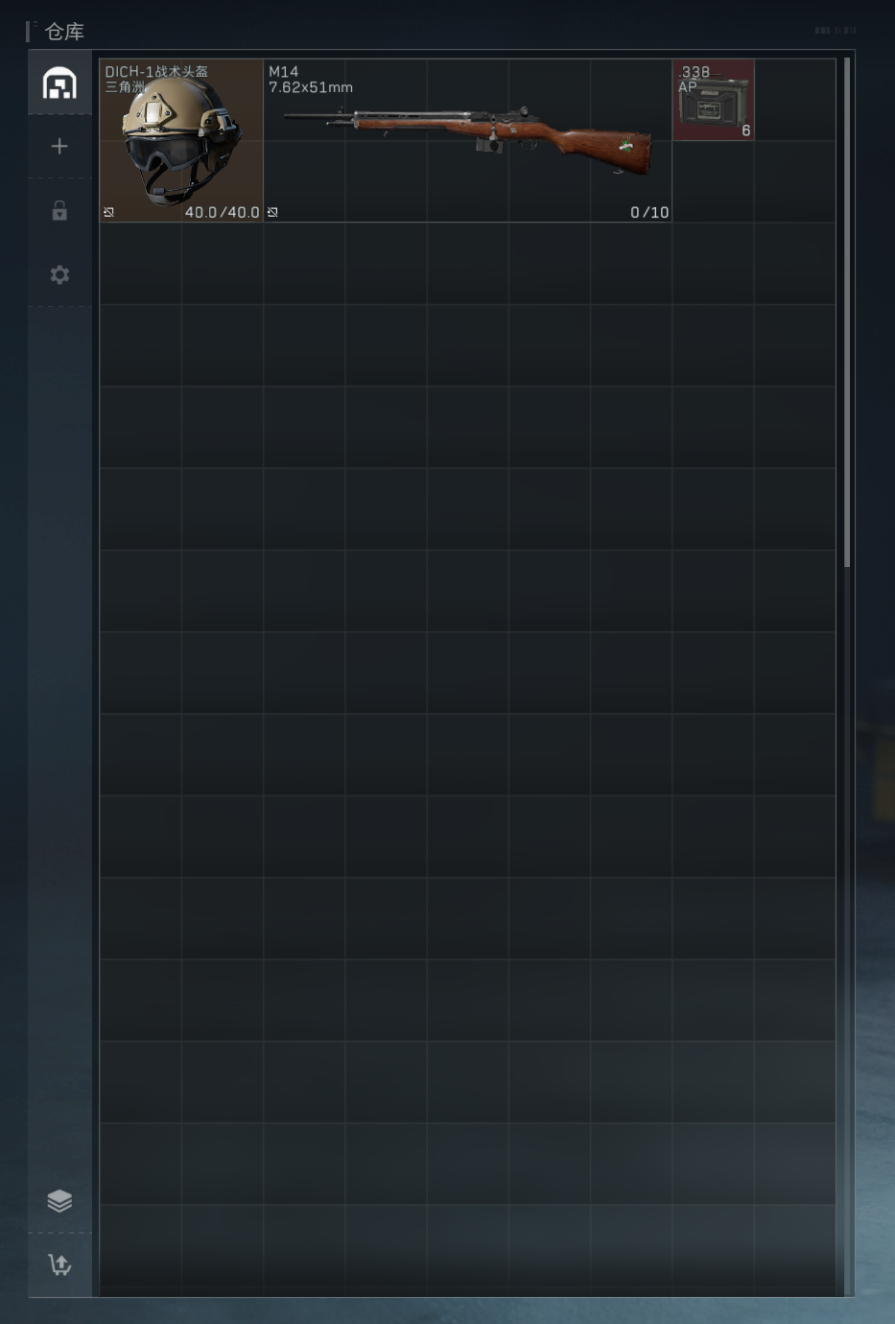Click the padlock icon in sidebar
Viewport: 895px width, 1324px height.
[59, 210]
